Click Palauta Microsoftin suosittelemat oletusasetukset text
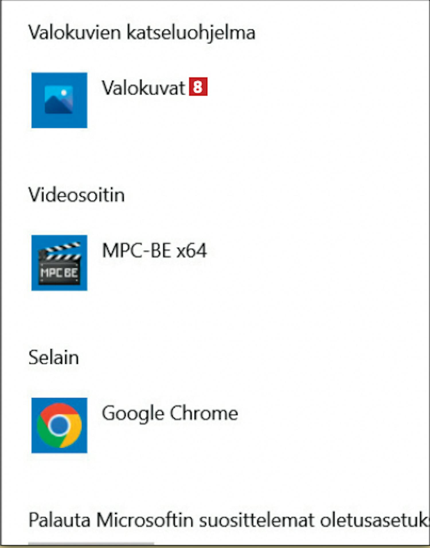Screen dimensions: 430x548 coord(229,520)
